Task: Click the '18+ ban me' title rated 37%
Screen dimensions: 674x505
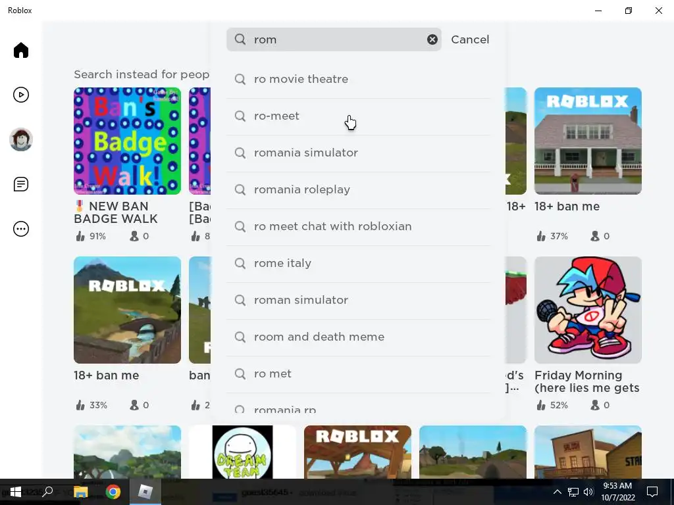Action: tap(567, 206)
